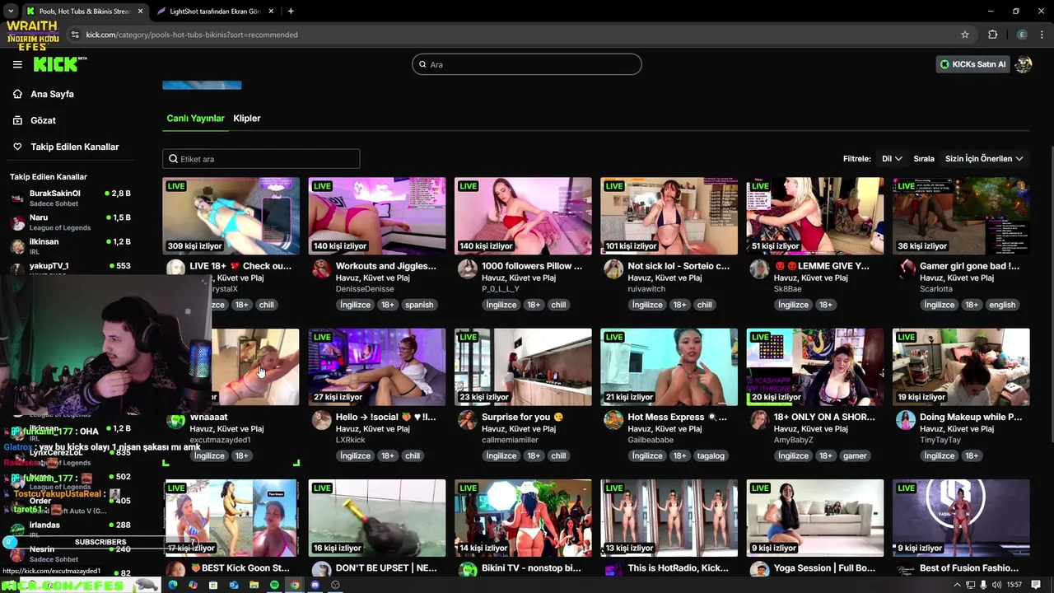
Task: Switch to Canlı Yayınlar tab
Action: tap(195, 118)
